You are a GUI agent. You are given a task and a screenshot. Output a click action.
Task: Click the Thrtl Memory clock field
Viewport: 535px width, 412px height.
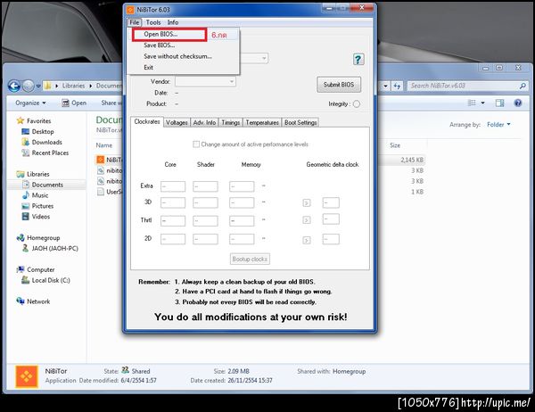[x=242, y=220]
